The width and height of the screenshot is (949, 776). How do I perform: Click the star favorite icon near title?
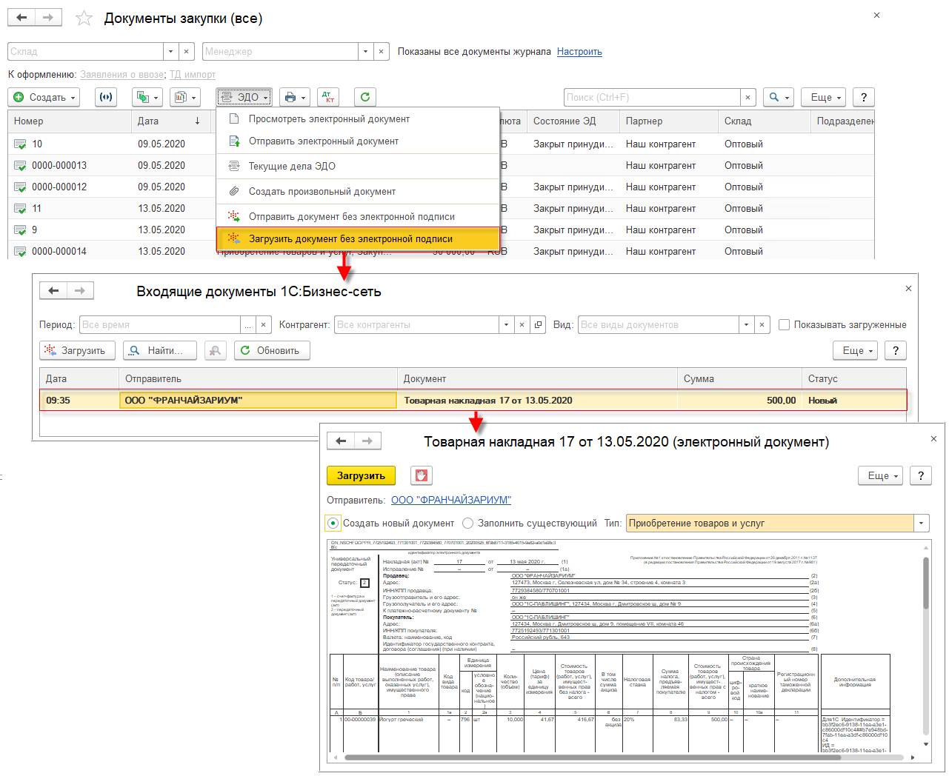click(x=84, y=19)
